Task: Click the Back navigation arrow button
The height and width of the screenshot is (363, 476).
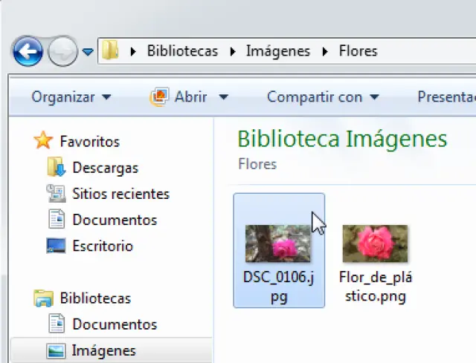Action: (27, 52)
